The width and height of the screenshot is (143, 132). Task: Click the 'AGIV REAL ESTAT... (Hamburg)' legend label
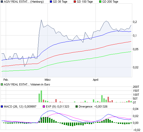(24, 2)
